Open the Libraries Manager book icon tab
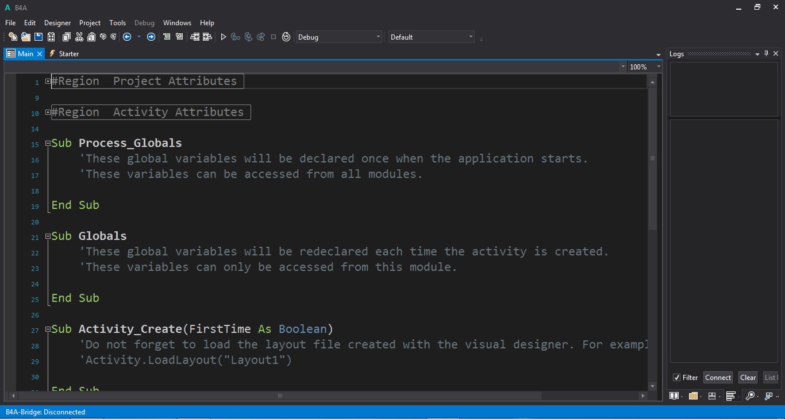Screen dimensions: 785x419 674,395
